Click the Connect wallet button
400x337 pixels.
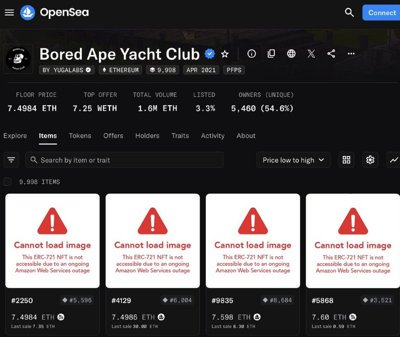click(x=381, y=12)
